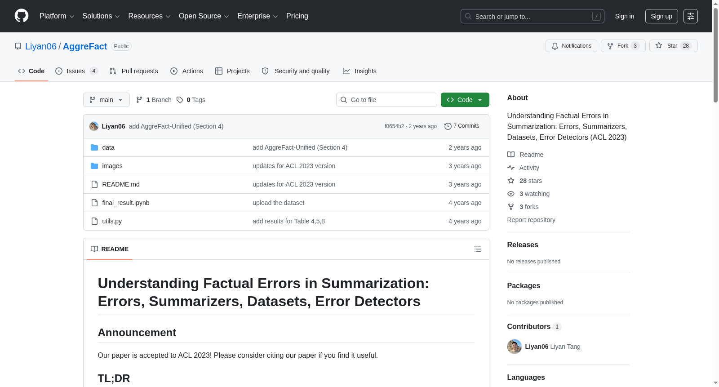Viewport: 719px width, 387px height.
Task: Click the final_result.ipynb file icon
Action: click(x=94, y=203)
